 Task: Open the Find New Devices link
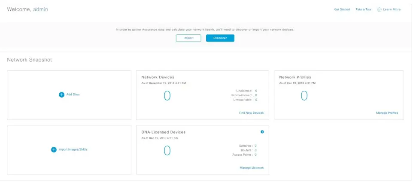(x=251, y=113)
